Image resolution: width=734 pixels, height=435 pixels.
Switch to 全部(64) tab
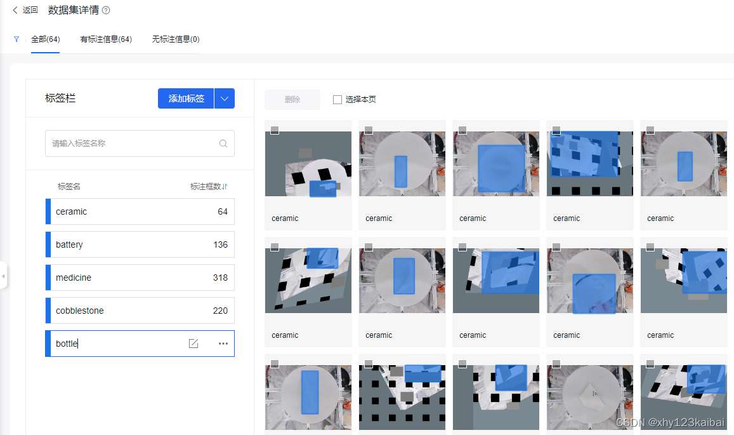(x=46, y=39)
